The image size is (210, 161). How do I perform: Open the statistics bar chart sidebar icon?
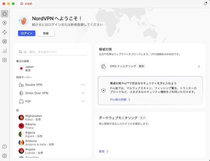(x=5, y=51)
